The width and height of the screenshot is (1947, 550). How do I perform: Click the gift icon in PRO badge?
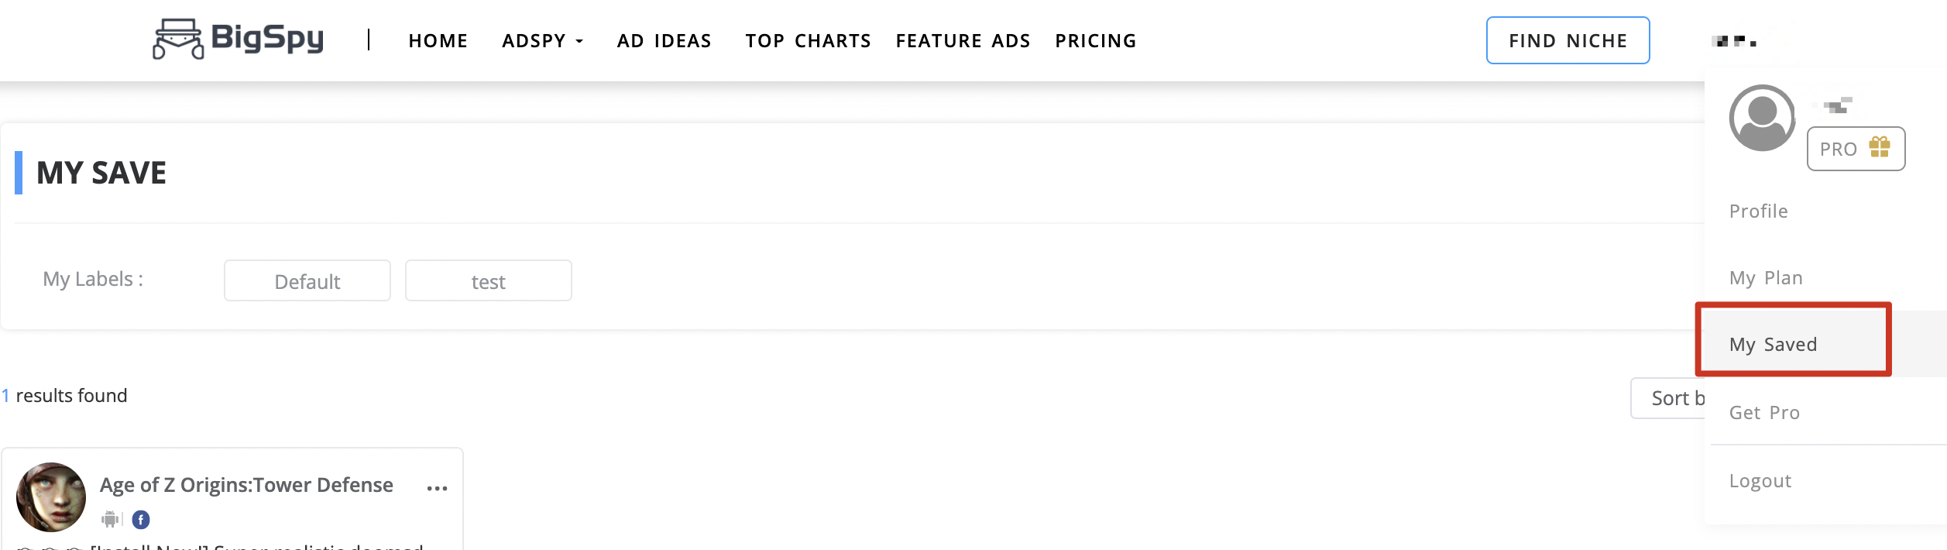click(x=1880, y=146)
